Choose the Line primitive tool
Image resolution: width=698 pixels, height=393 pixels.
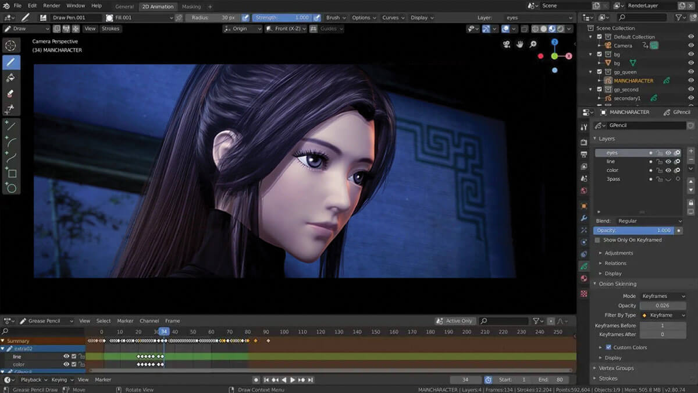pyautogui.click(x=12, y=125)
